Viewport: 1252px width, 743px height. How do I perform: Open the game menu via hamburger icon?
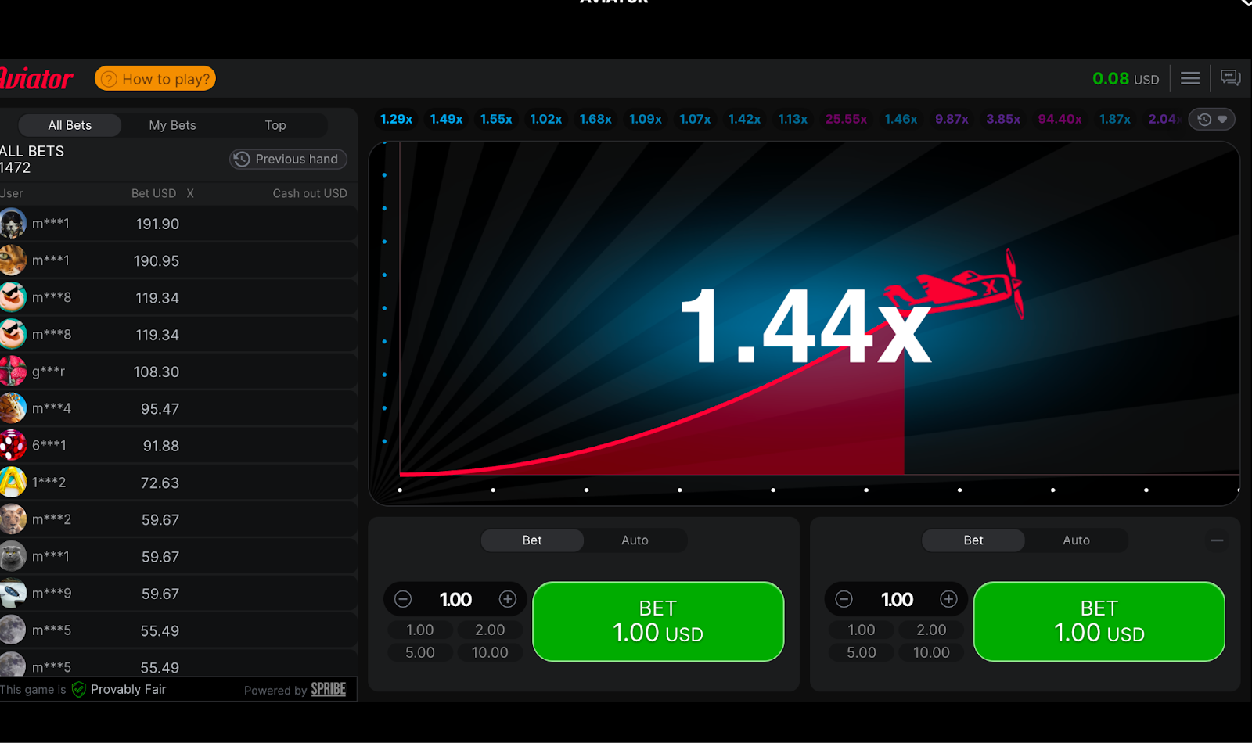click(x=1189, y=78)
